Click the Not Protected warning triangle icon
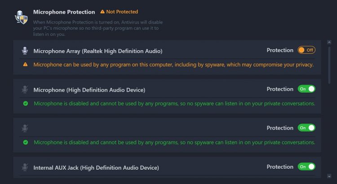Screen dimensions: 337x184 (102, 12)
